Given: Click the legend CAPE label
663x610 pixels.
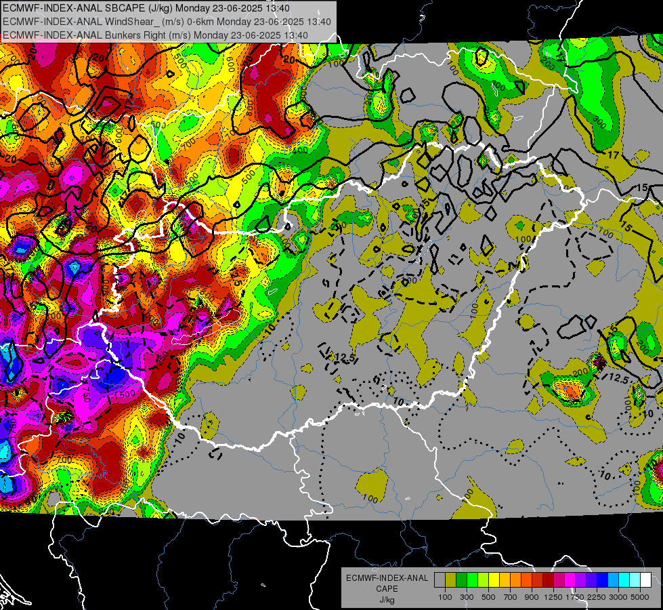Looking at the screenshot, I should (387, 589).
